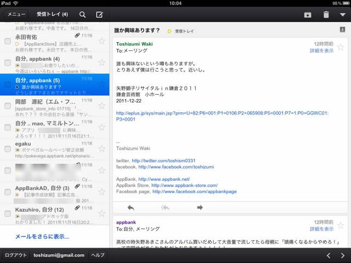The width and height of the screenshot is (351, 263).
Task: Star the Kazuhiro conversation
Action: pyautogui.click(x=102, y=213)
